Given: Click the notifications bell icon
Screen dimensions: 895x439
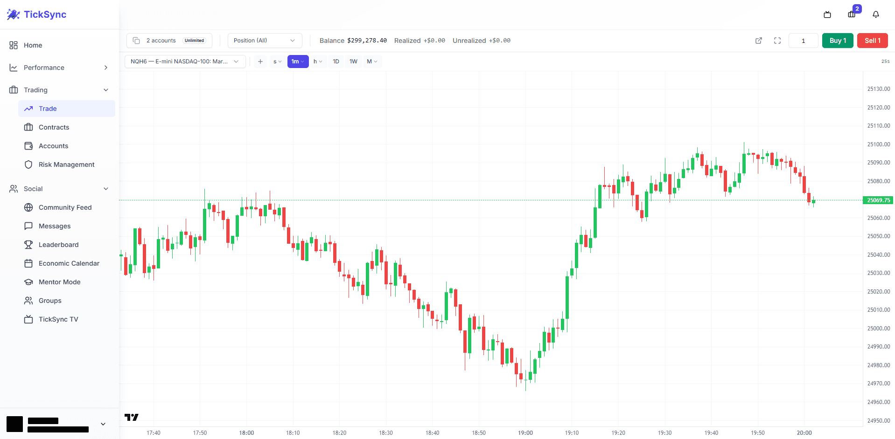Looking at the screenshot, I should coord(876,14).
